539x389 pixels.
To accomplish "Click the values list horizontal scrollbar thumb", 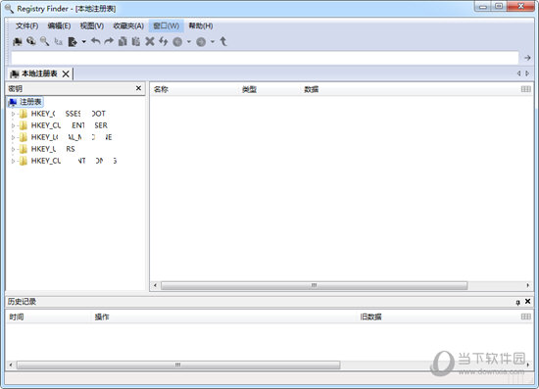I will (315, 285).
